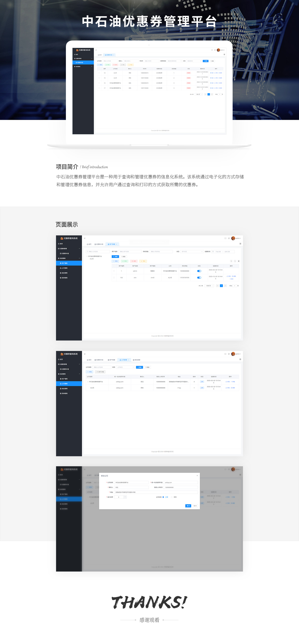Click the 新增 button above the user table
Image resolution: width=299 pixels, height=641 pixels.
tap(115, 261)
